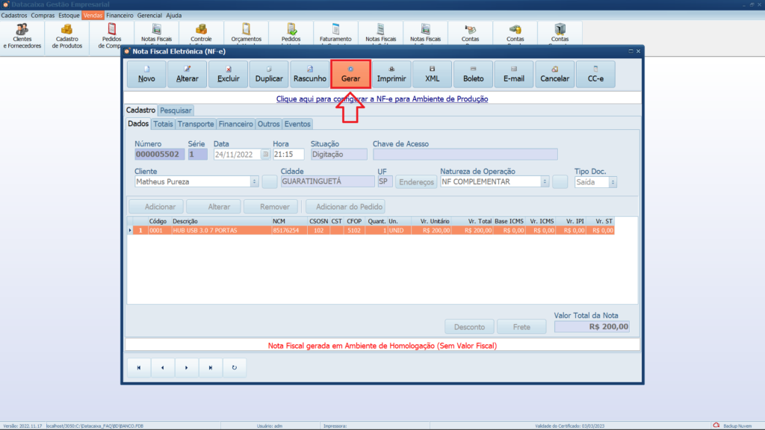Click the refresh records button
The height and width of the screenshot is (430, 765).
[235, 367]
